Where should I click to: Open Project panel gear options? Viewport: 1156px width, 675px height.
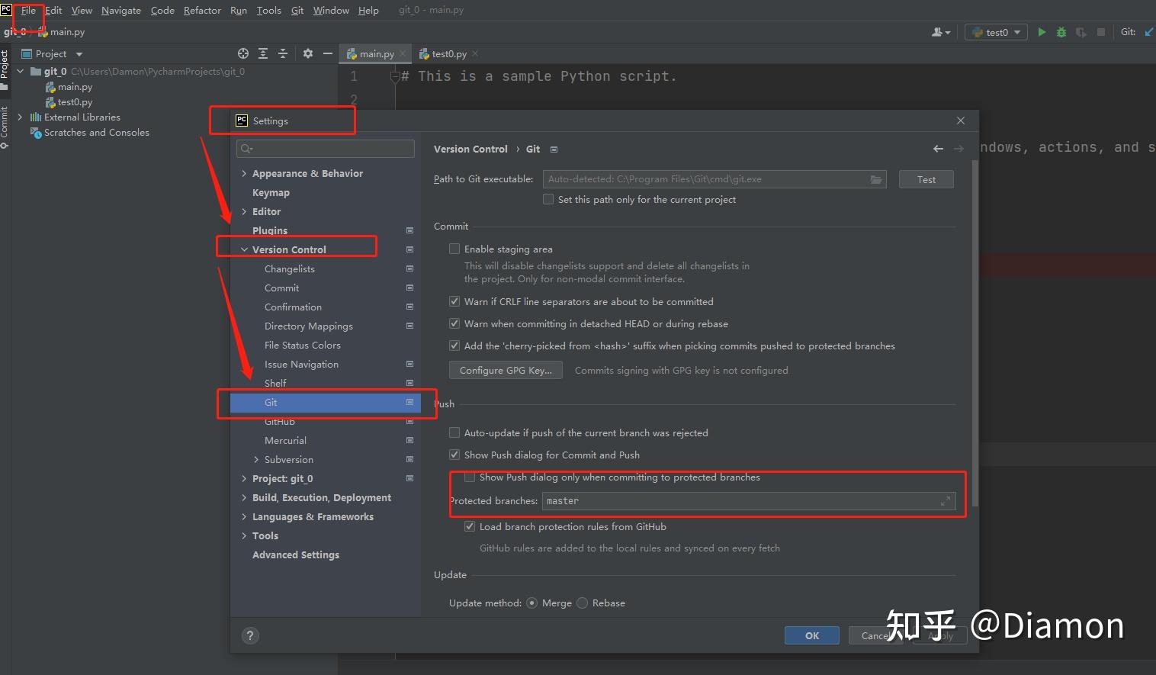(308, 53)
